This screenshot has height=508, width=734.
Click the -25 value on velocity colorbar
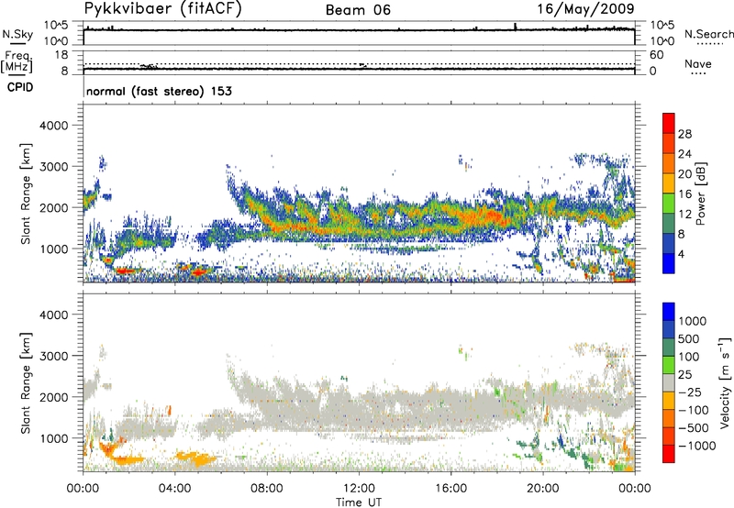tap(688, 392)
